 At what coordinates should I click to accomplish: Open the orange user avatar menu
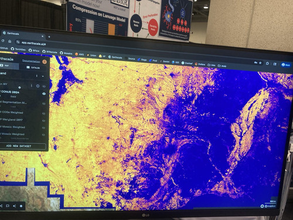45,62
